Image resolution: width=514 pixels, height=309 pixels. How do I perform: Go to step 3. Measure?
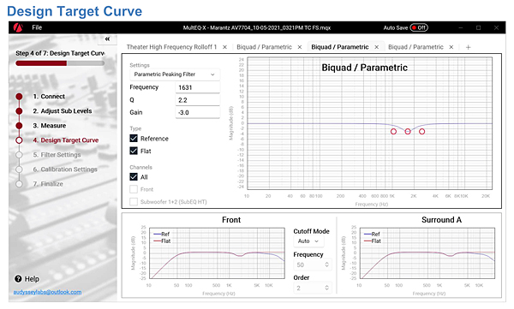[x=49, y=126]
